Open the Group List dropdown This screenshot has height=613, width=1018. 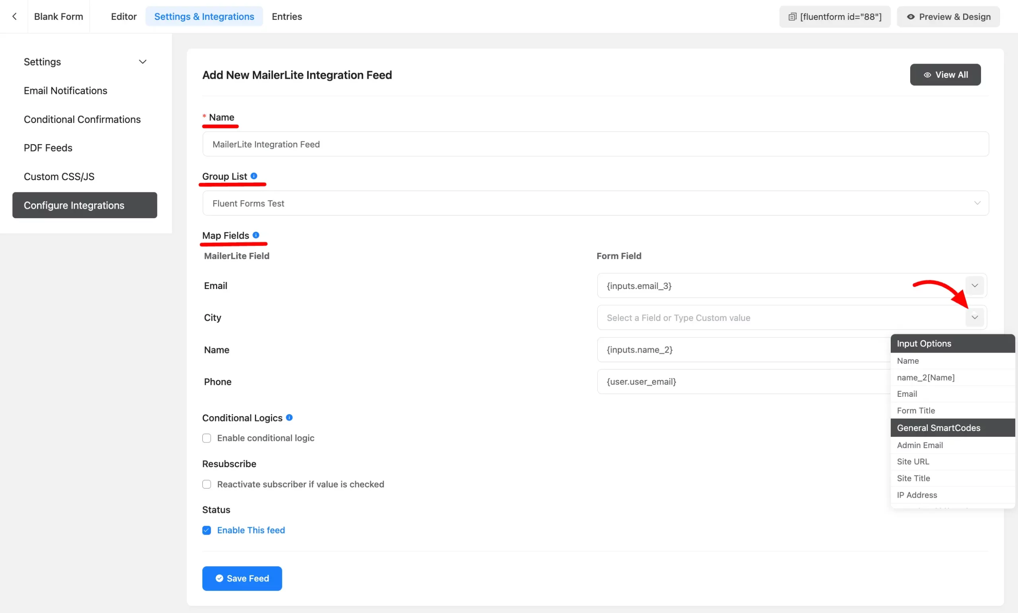[x=595, y=203]
